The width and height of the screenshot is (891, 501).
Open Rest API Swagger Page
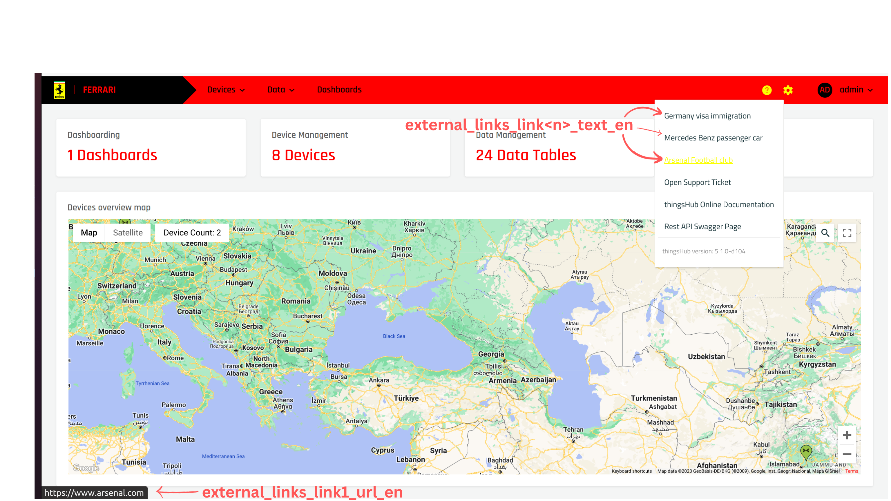coord(702,226)
